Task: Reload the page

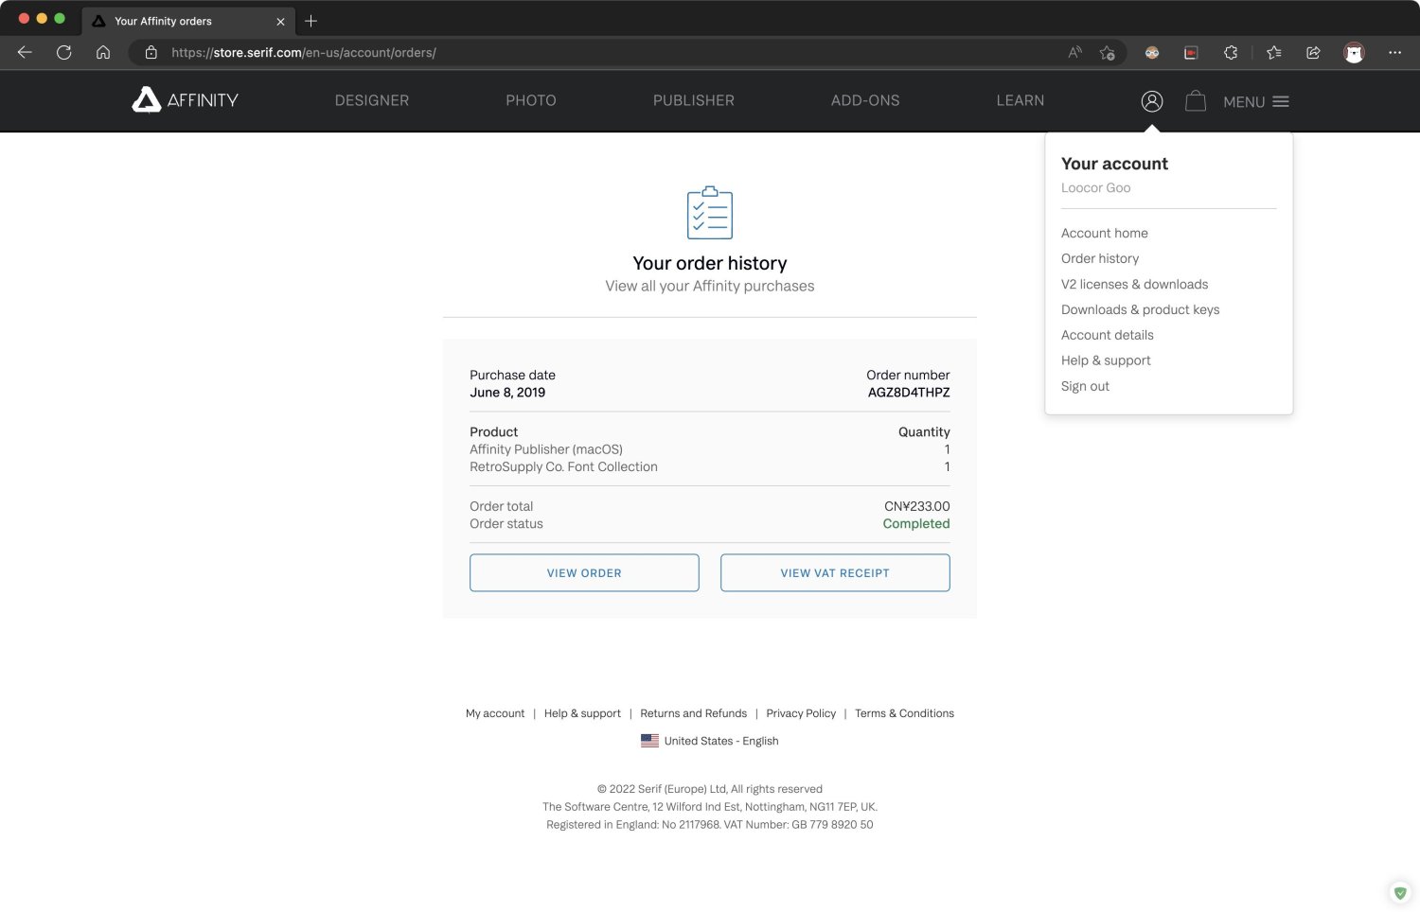Action: [x=64, y=53]
